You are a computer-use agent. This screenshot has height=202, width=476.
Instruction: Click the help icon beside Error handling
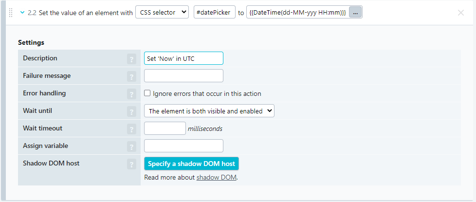tap(131, 94)
